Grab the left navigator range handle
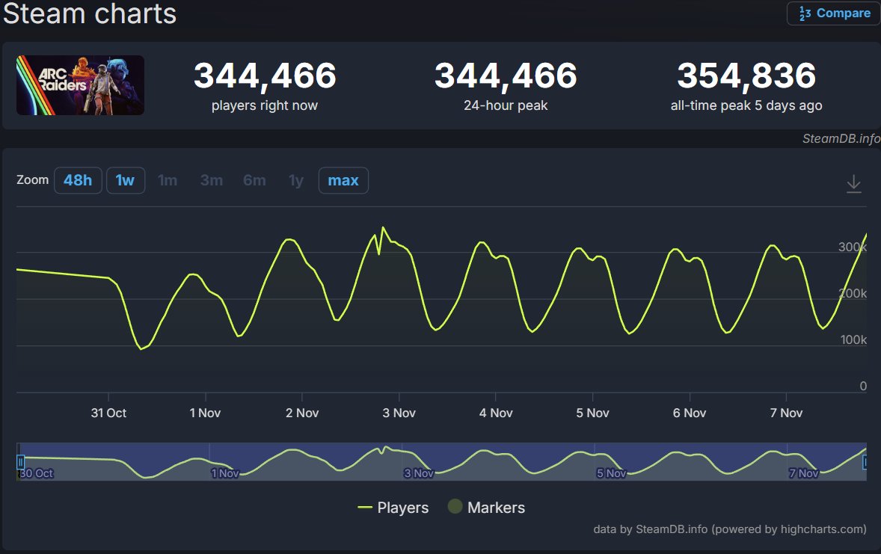This screenshot has height=554, width=881. point(20,462)
